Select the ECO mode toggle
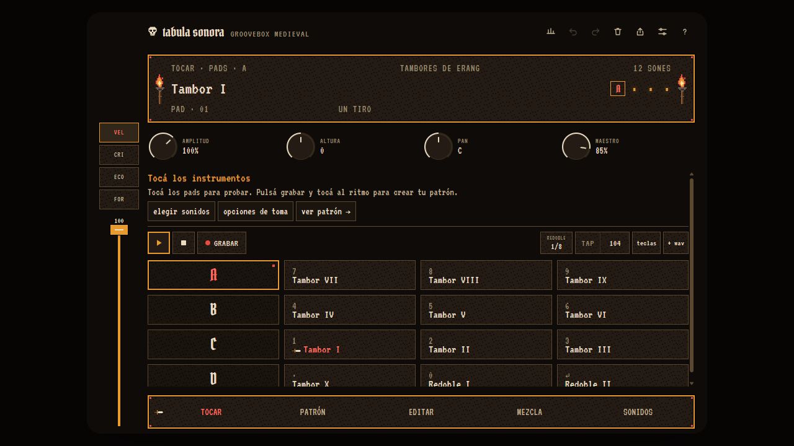Viewport: 794px width, 446px height. point(119,177)
